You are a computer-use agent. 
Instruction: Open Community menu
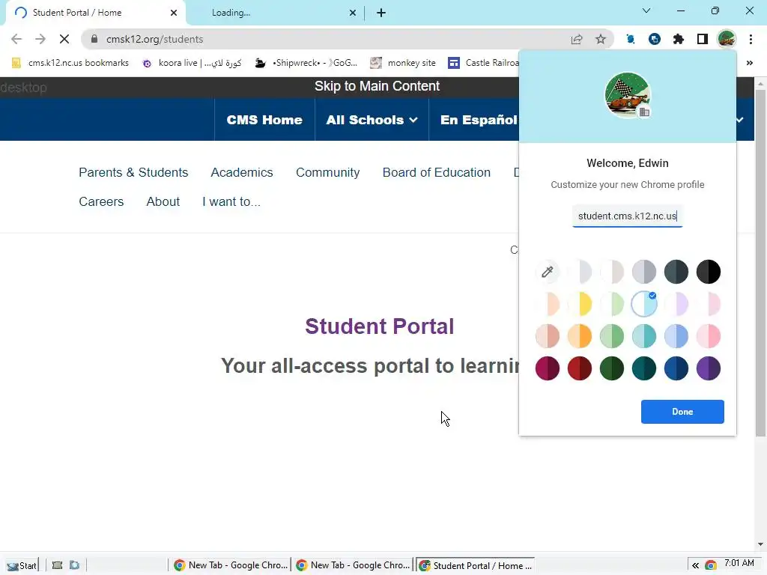point(328,173)
